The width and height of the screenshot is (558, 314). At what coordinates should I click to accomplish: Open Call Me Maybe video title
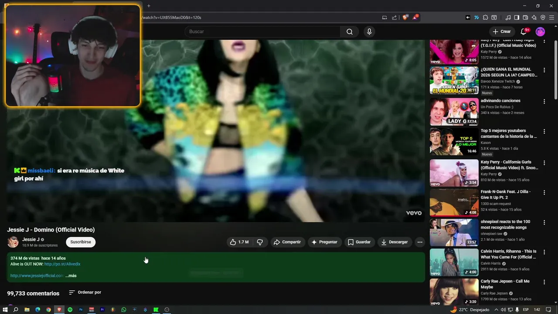point(505,284)
